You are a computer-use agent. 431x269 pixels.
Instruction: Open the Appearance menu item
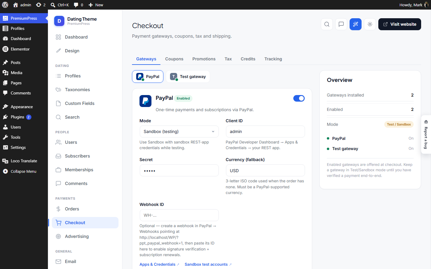pyautogui.click(x=24, y=107)
